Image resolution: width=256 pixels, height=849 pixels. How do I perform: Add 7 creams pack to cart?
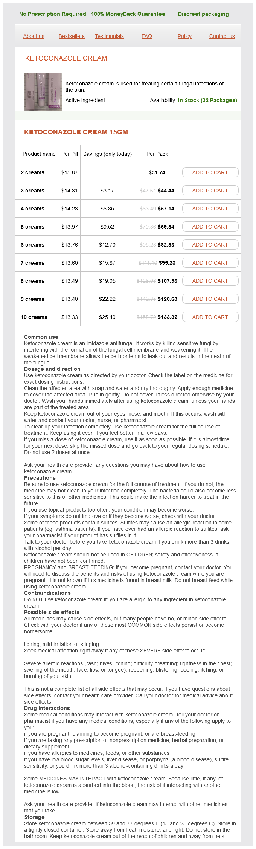pyautogui.click(x=210, y=263)
